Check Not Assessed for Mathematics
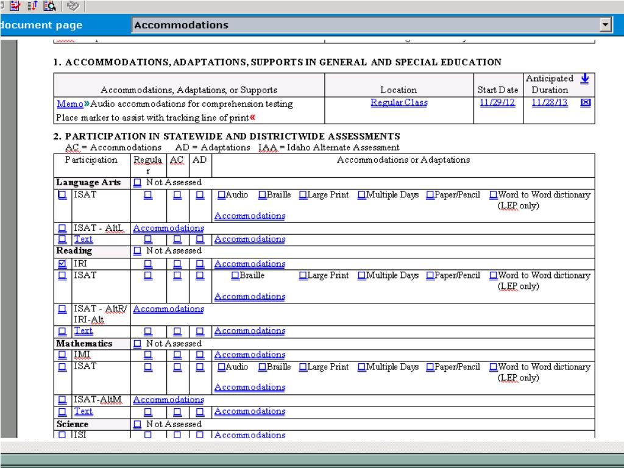 point(137,344)
